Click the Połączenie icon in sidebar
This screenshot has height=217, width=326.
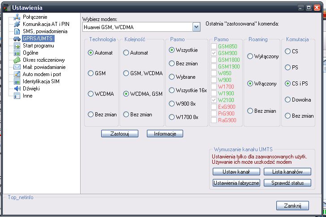coord(17,17)
